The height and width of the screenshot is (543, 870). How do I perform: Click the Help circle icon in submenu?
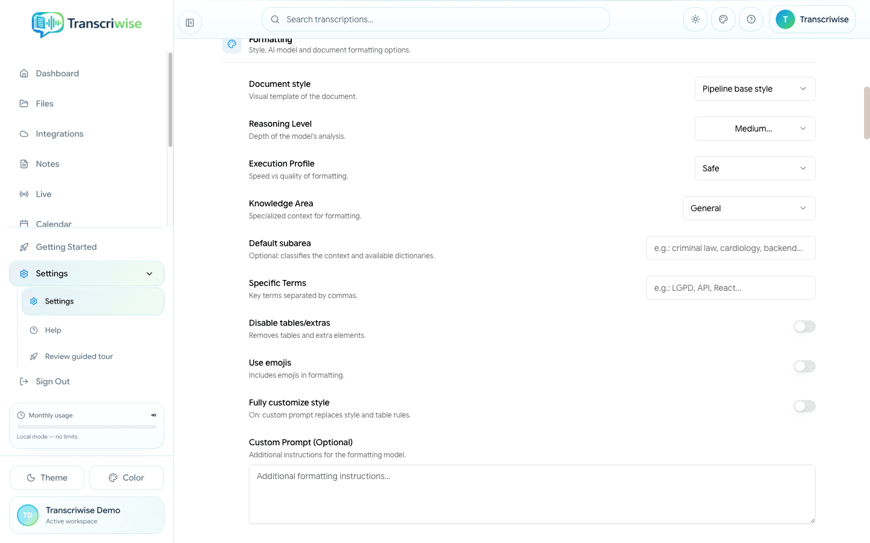point(34,330)
